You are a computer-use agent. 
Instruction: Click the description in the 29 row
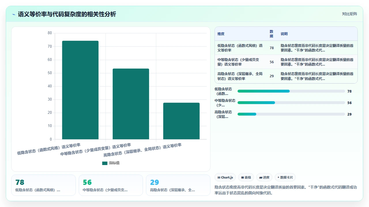point(317,76)
